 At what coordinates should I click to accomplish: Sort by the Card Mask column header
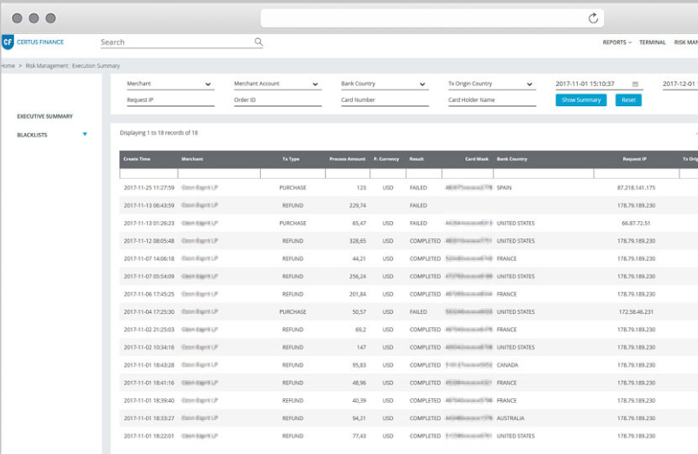(476, 159)
